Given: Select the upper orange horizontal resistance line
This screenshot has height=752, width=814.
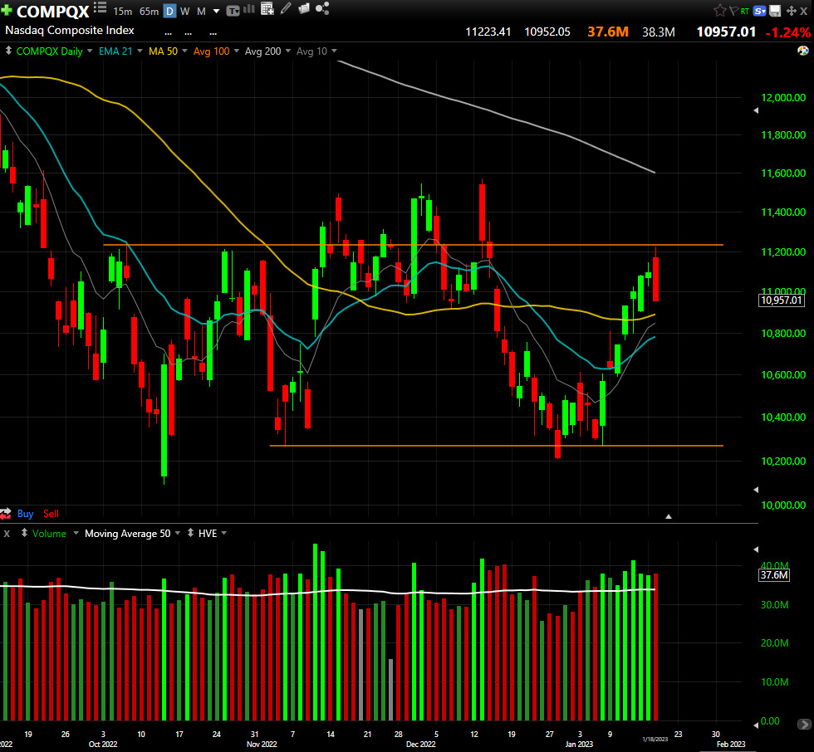Looking at the screenshot, I should (414, 244).
